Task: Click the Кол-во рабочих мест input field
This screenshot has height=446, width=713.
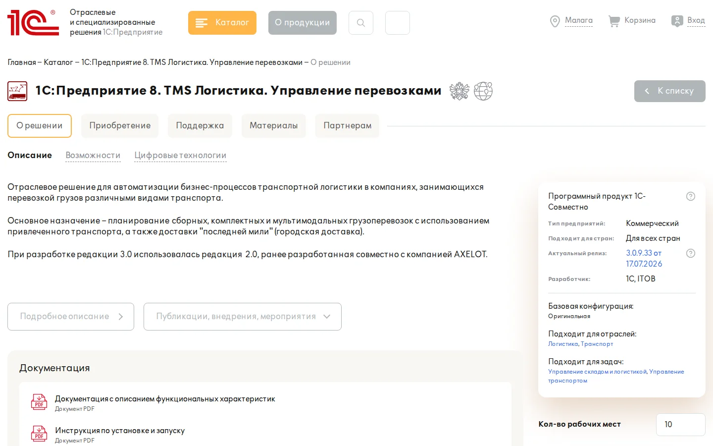Action: point(681,425)
